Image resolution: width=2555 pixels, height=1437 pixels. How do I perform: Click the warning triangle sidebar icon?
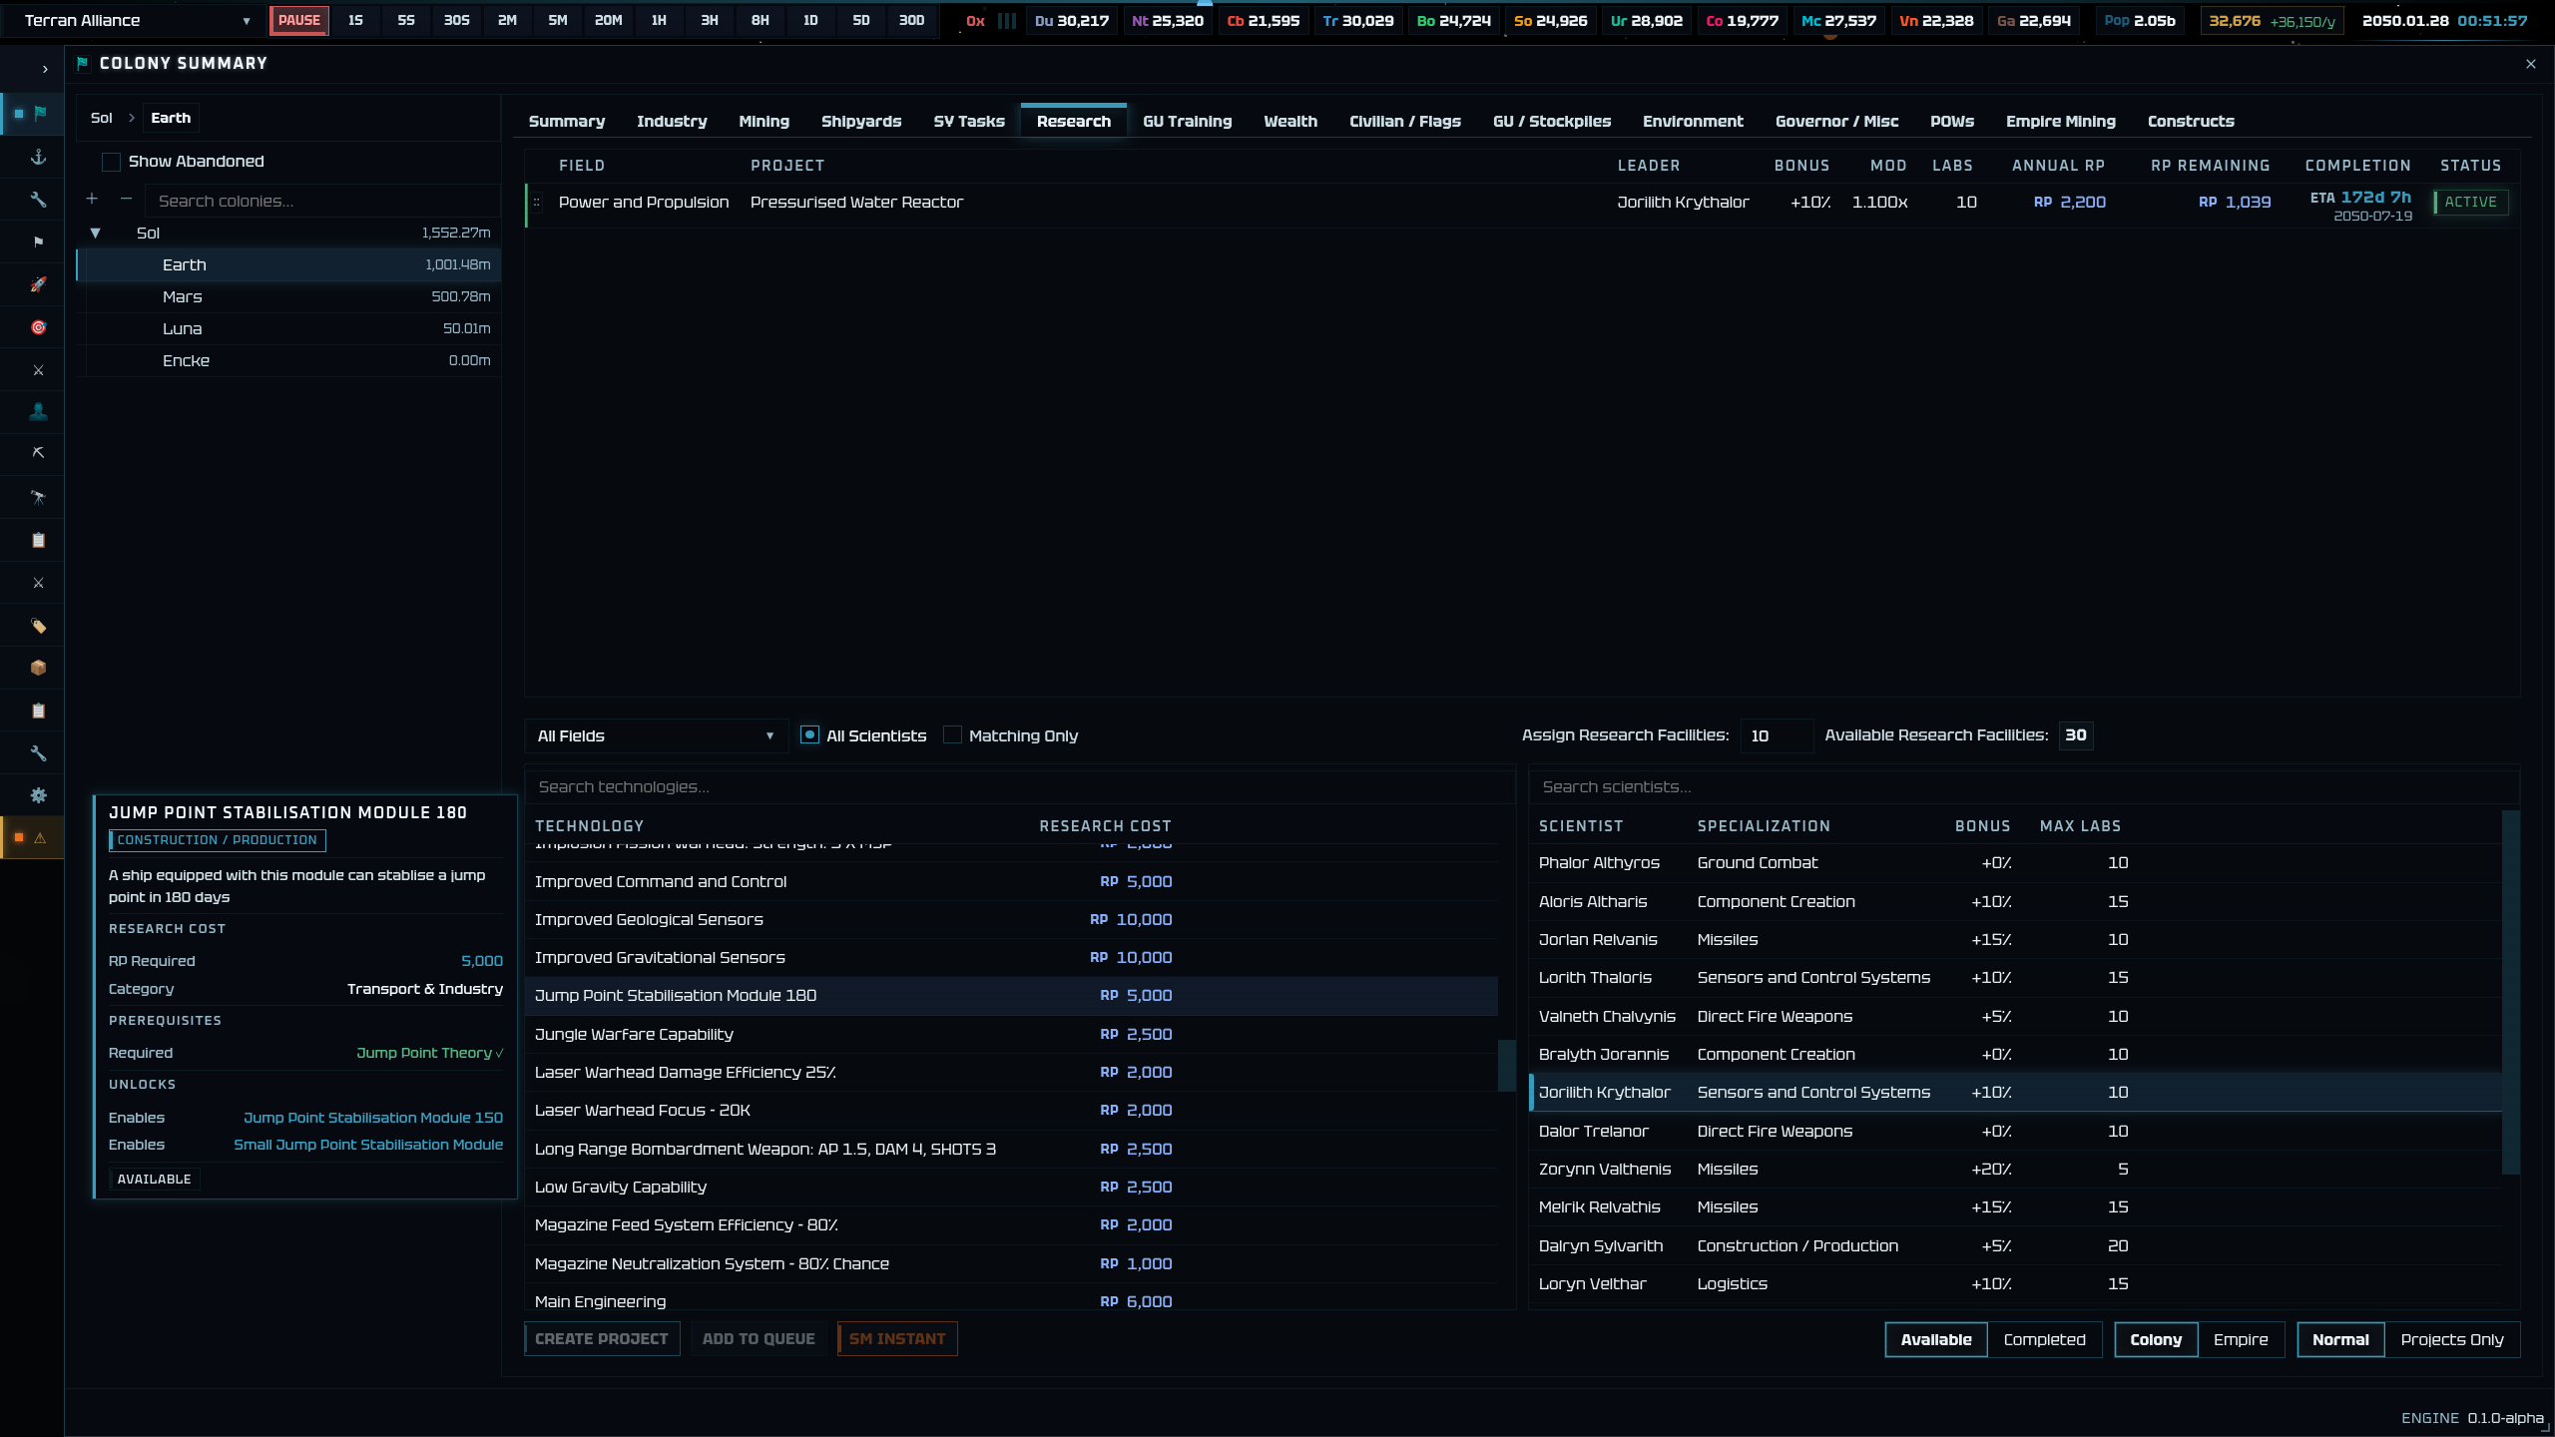tap(40, 838)
